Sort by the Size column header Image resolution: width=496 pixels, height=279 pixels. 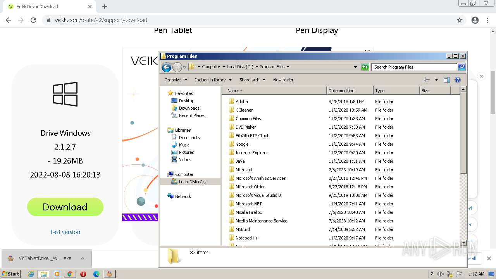436,91
